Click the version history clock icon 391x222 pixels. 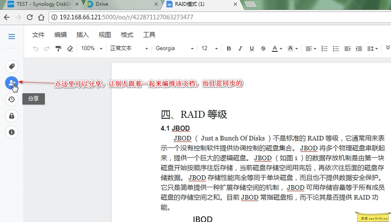(x=11, y=99)
